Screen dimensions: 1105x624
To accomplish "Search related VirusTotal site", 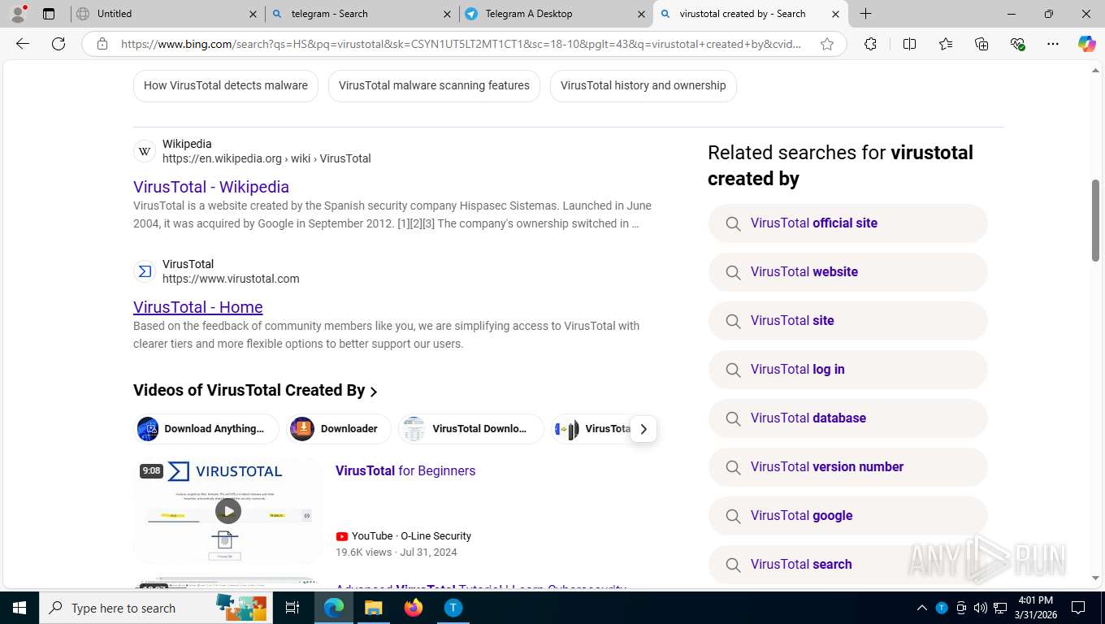I will tap(847, 321).
